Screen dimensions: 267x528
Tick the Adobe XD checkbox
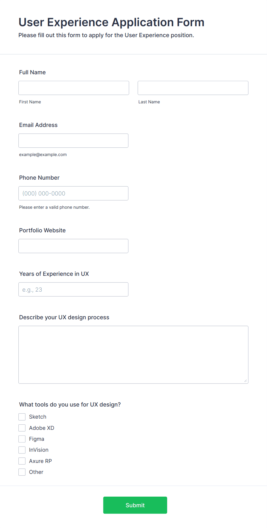pos(22,428)
